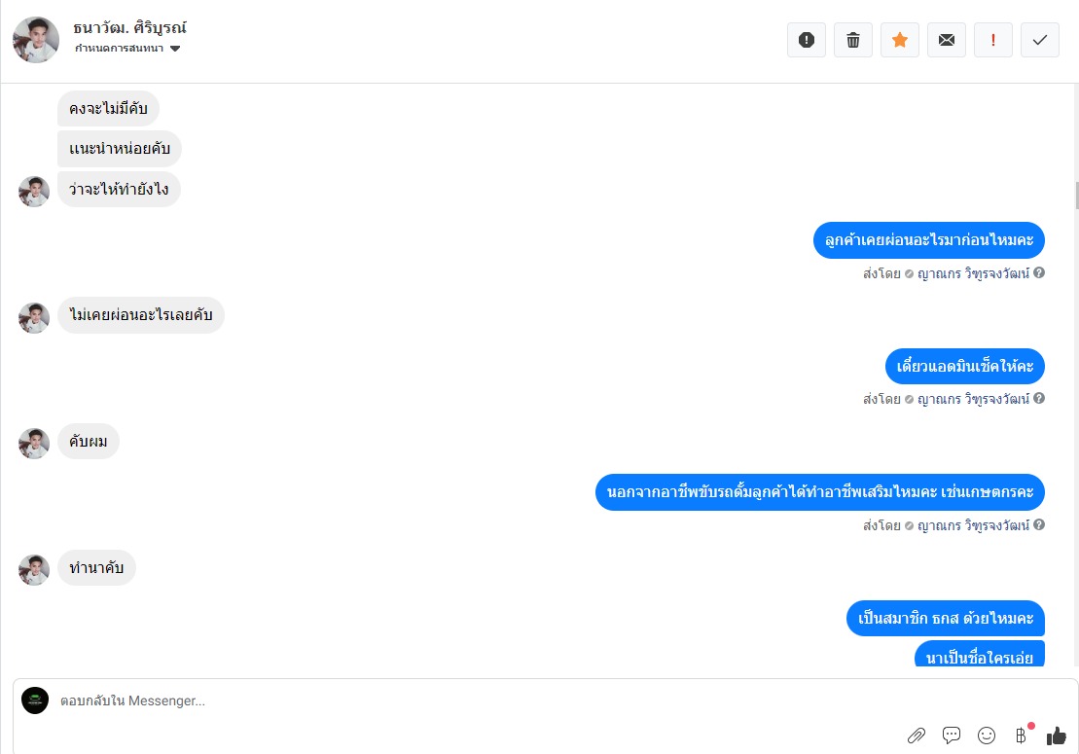Toggle the red exclamation priority flag
Screen dimensions: 1079x754
[x=992, y=40]
